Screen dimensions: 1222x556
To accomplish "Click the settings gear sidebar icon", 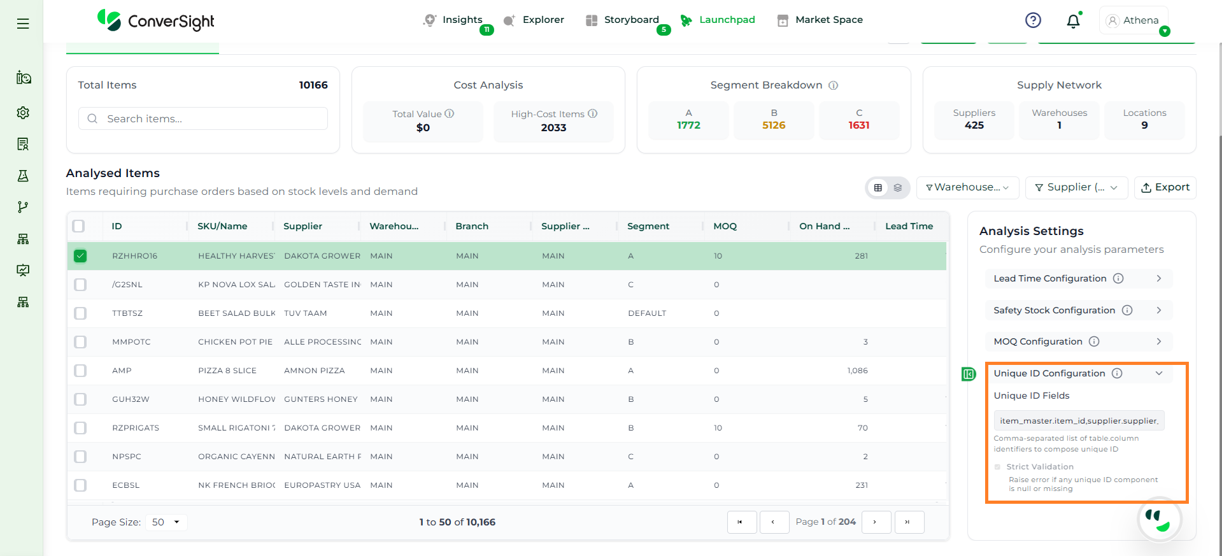I will point(23,113).
